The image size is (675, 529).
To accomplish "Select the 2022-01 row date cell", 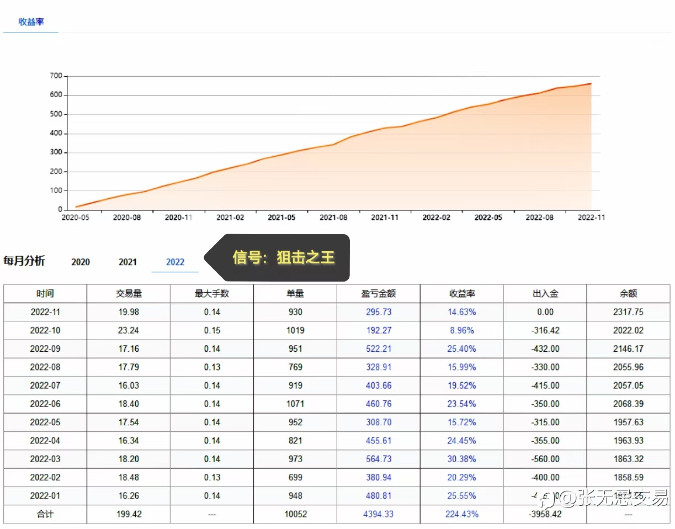I will click(45, 496).
